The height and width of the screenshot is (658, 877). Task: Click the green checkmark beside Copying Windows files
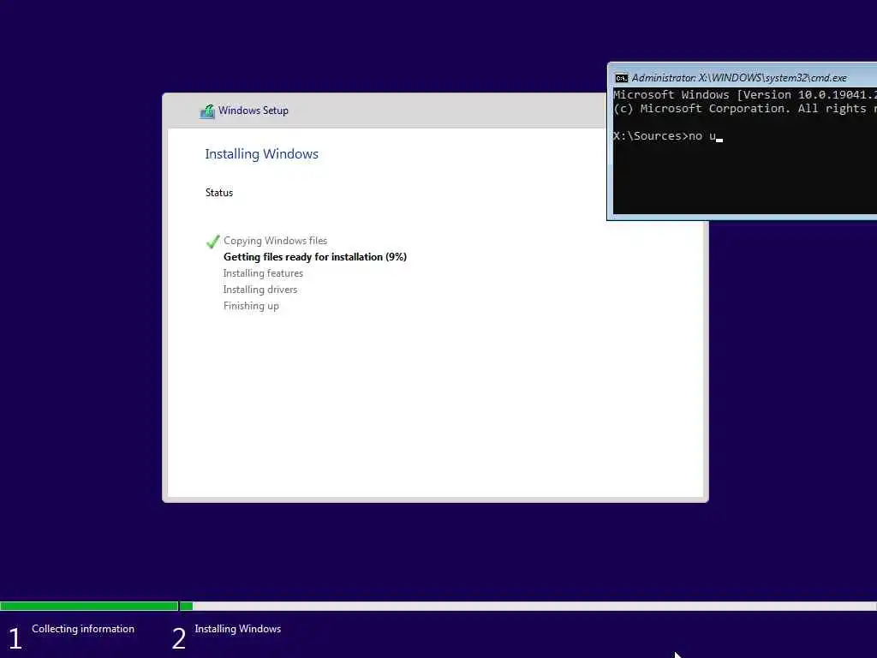point(212,241)
